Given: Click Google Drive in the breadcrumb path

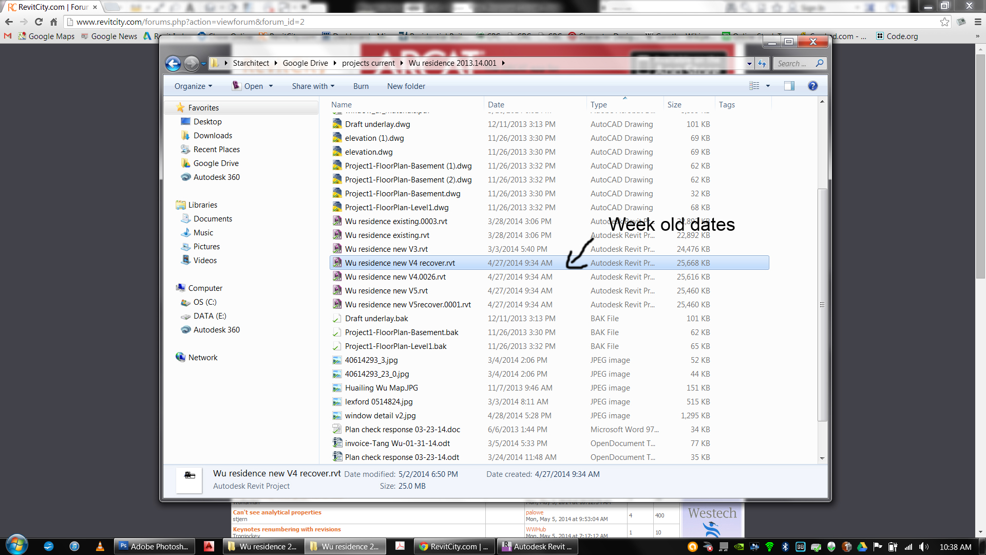Looking at the screenshot, I should [x=305, y=63].
